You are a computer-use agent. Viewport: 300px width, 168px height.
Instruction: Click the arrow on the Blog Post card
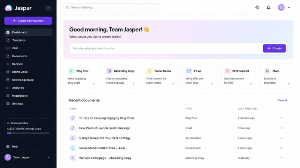click(x=94, y=83)
